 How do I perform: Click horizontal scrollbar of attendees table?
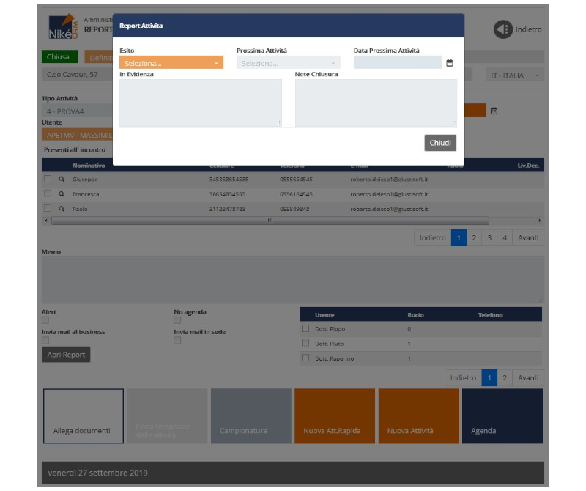270,221
